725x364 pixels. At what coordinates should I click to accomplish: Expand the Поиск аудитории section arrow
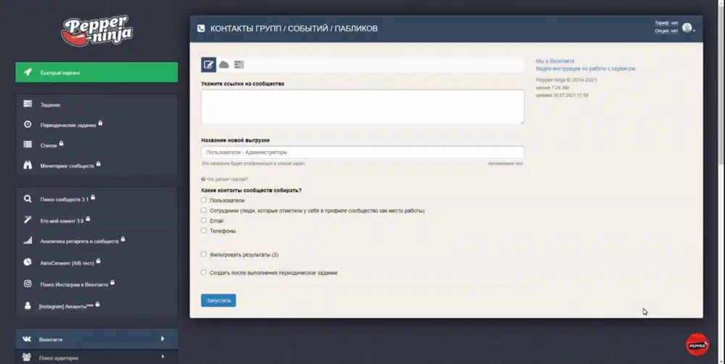(162, 357)
